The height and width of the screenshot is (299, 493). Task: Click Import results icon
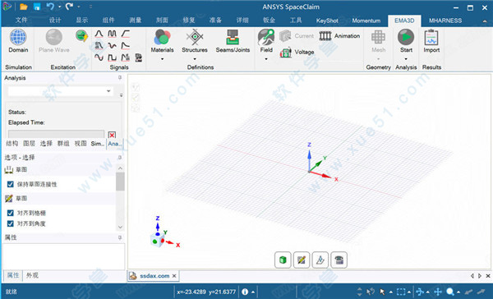431,41
